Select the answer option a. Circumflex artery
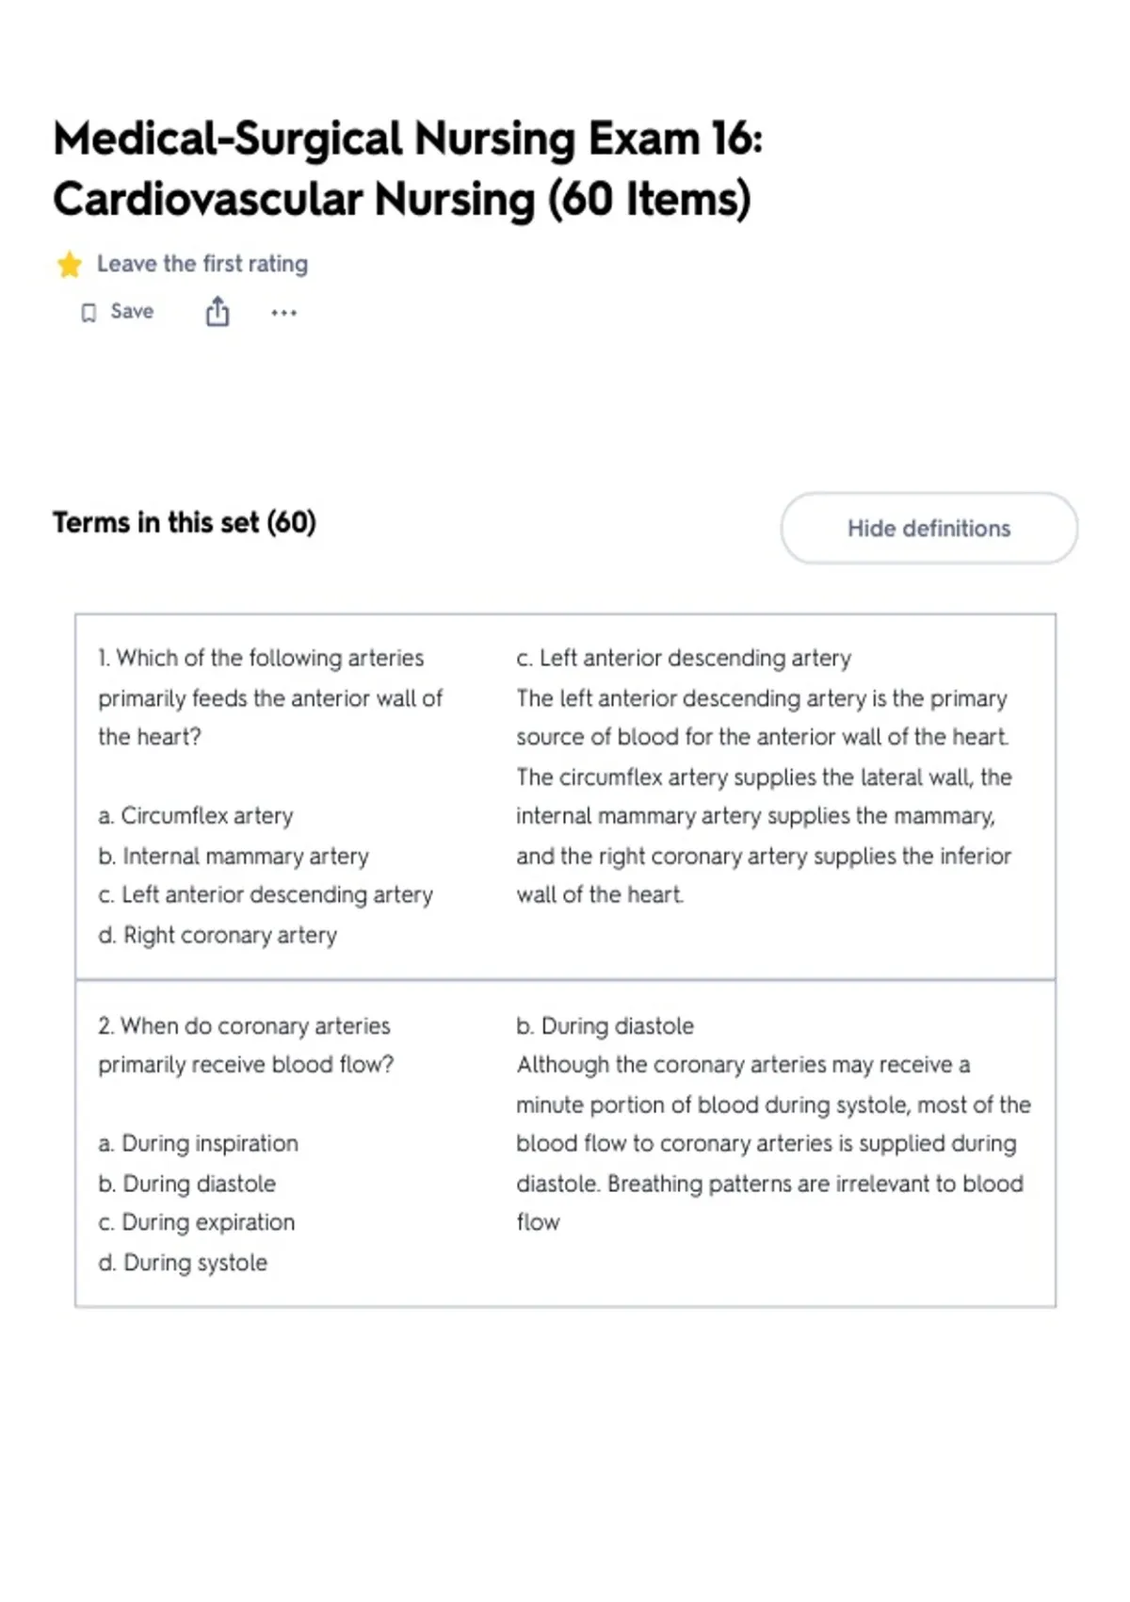The image size is (1130, 1602). pyautogui.click(x=196, y=816)
